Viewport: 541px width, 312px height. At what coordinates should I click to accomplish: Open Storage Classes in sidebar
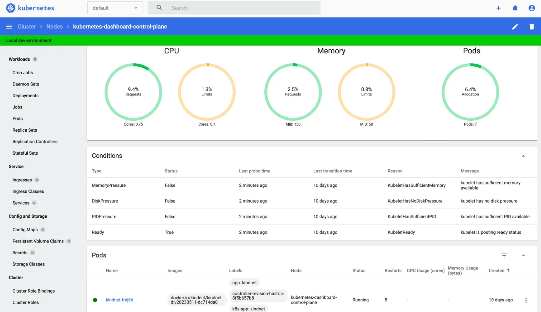click(28, 264)
